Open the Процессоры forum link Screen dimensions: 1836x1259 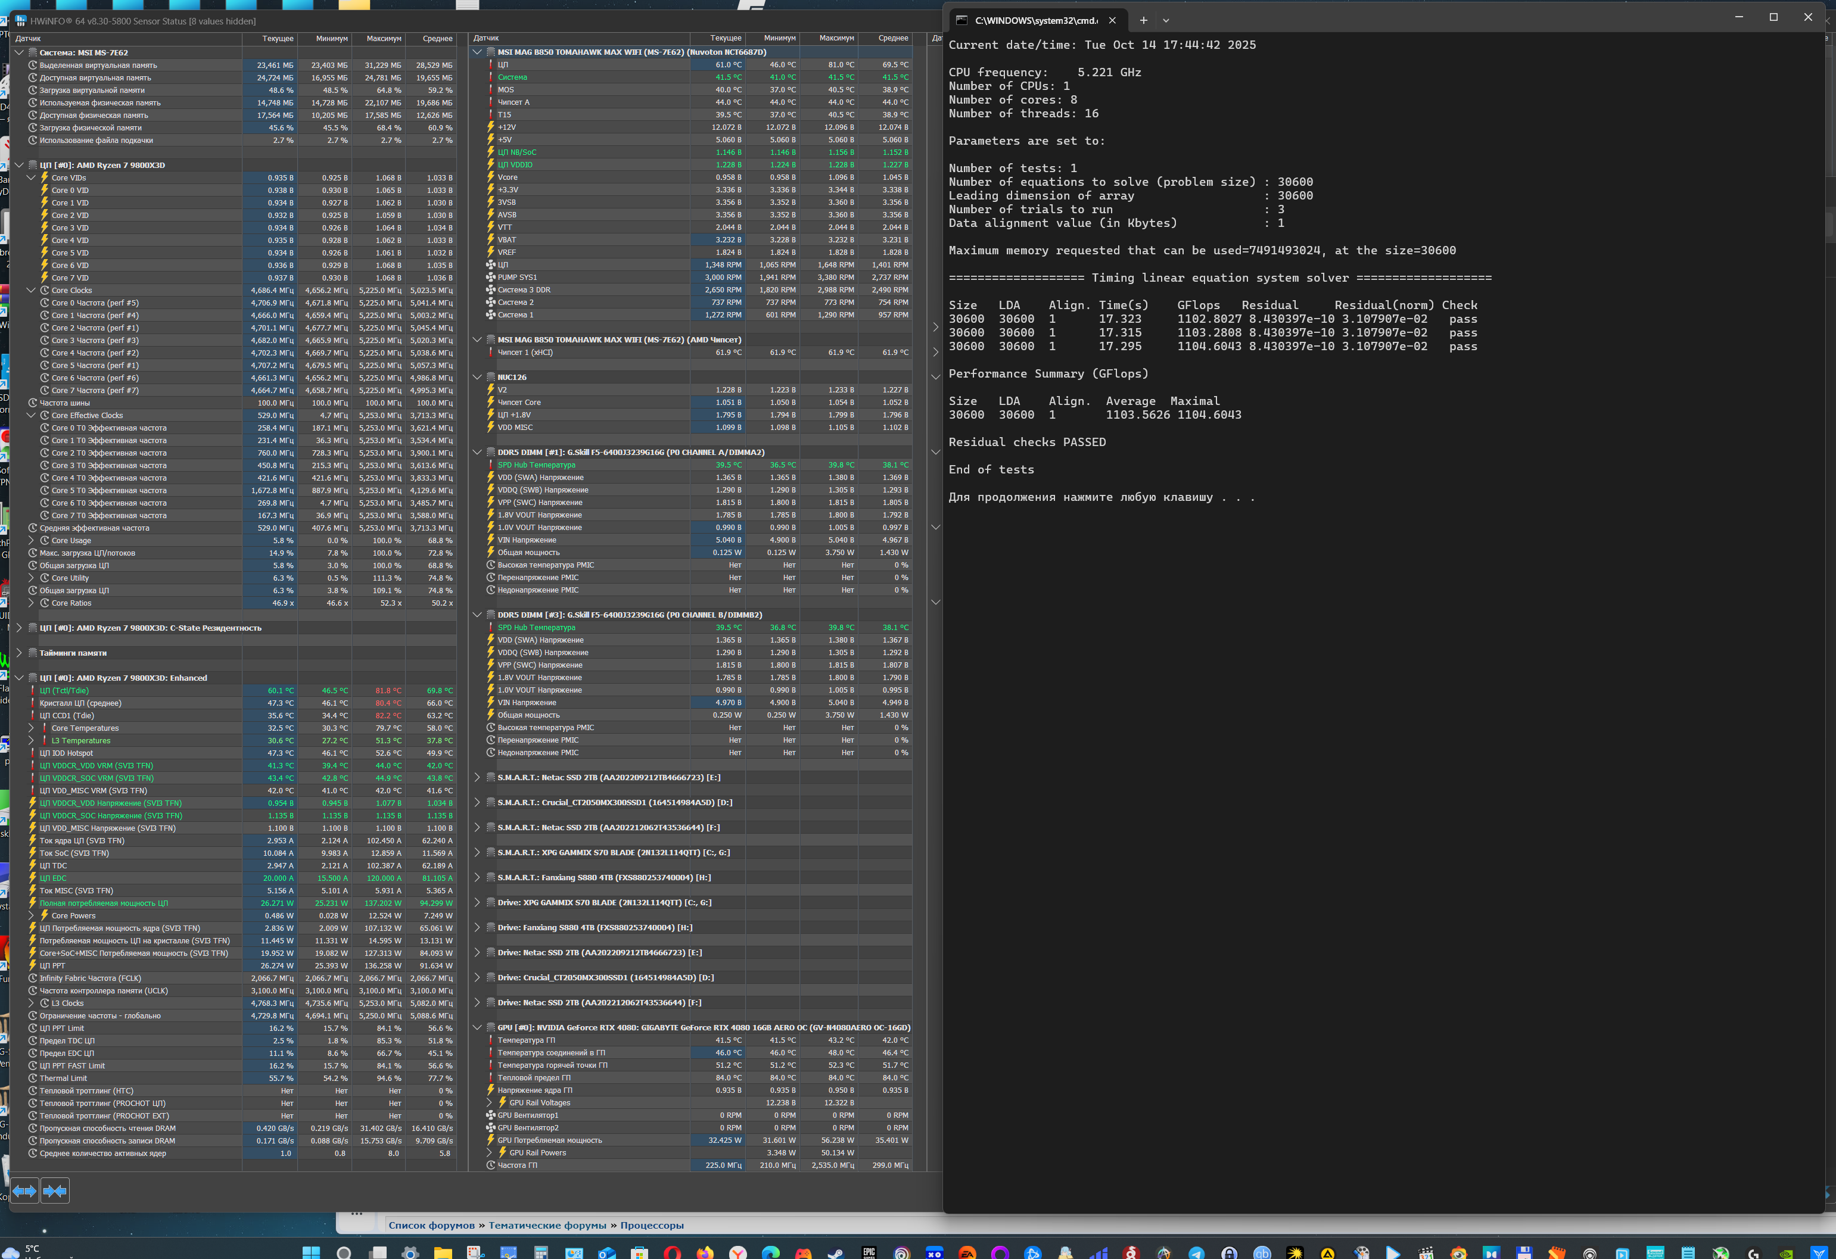point(652,1225)
